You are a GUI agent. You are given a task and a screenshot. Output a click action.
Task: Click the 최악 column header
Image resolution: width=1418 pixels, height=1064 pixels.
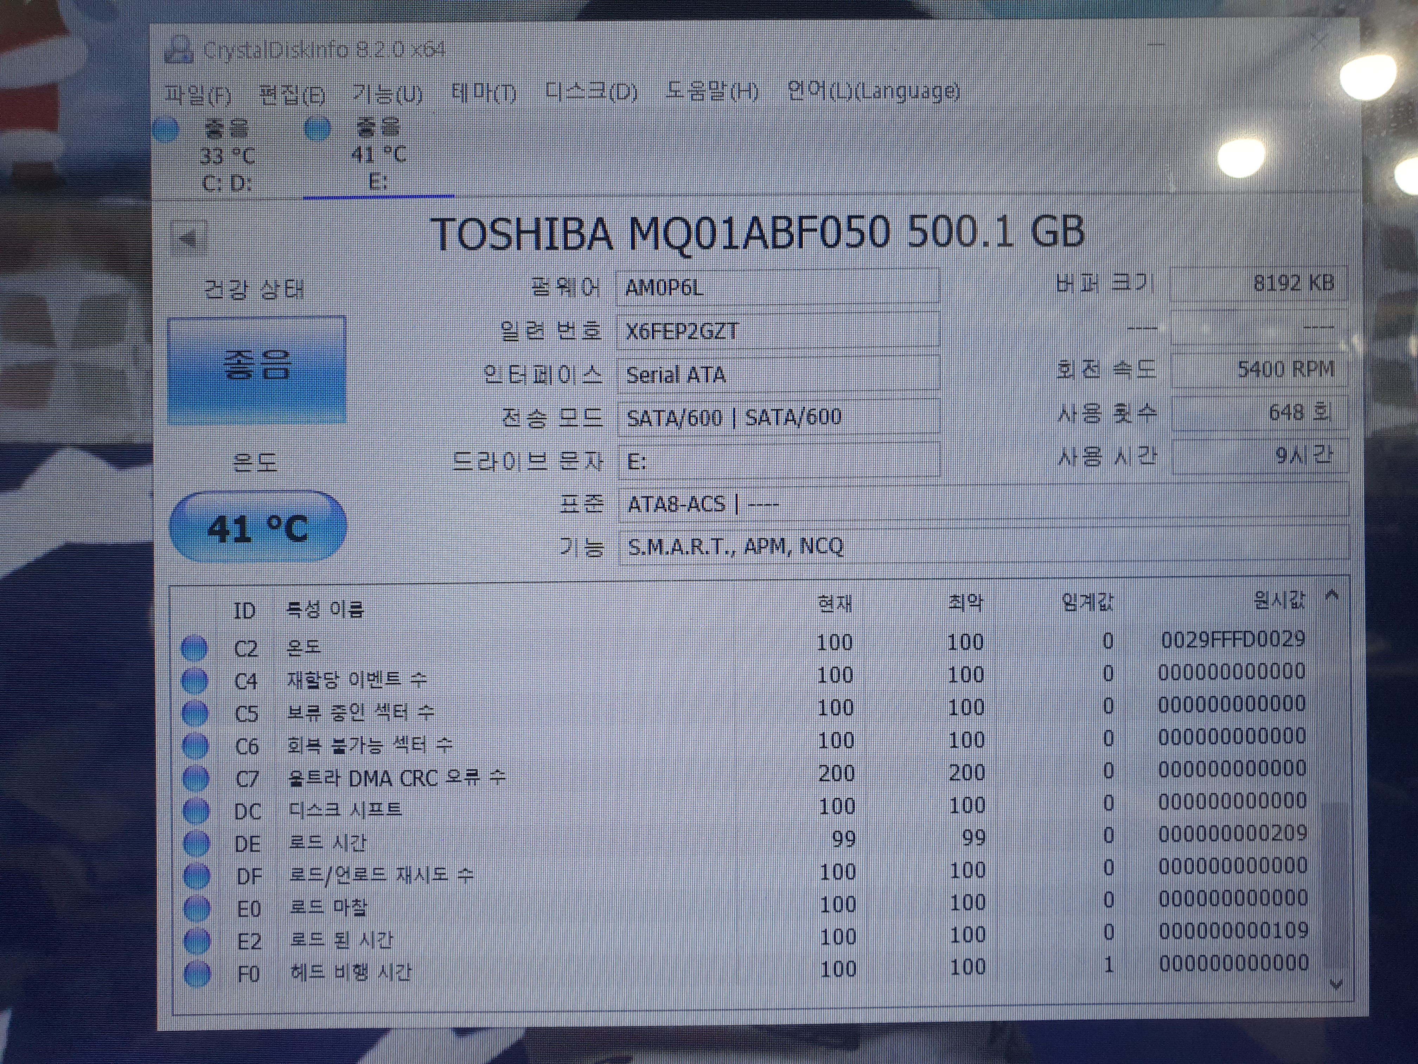coord(965,602)
